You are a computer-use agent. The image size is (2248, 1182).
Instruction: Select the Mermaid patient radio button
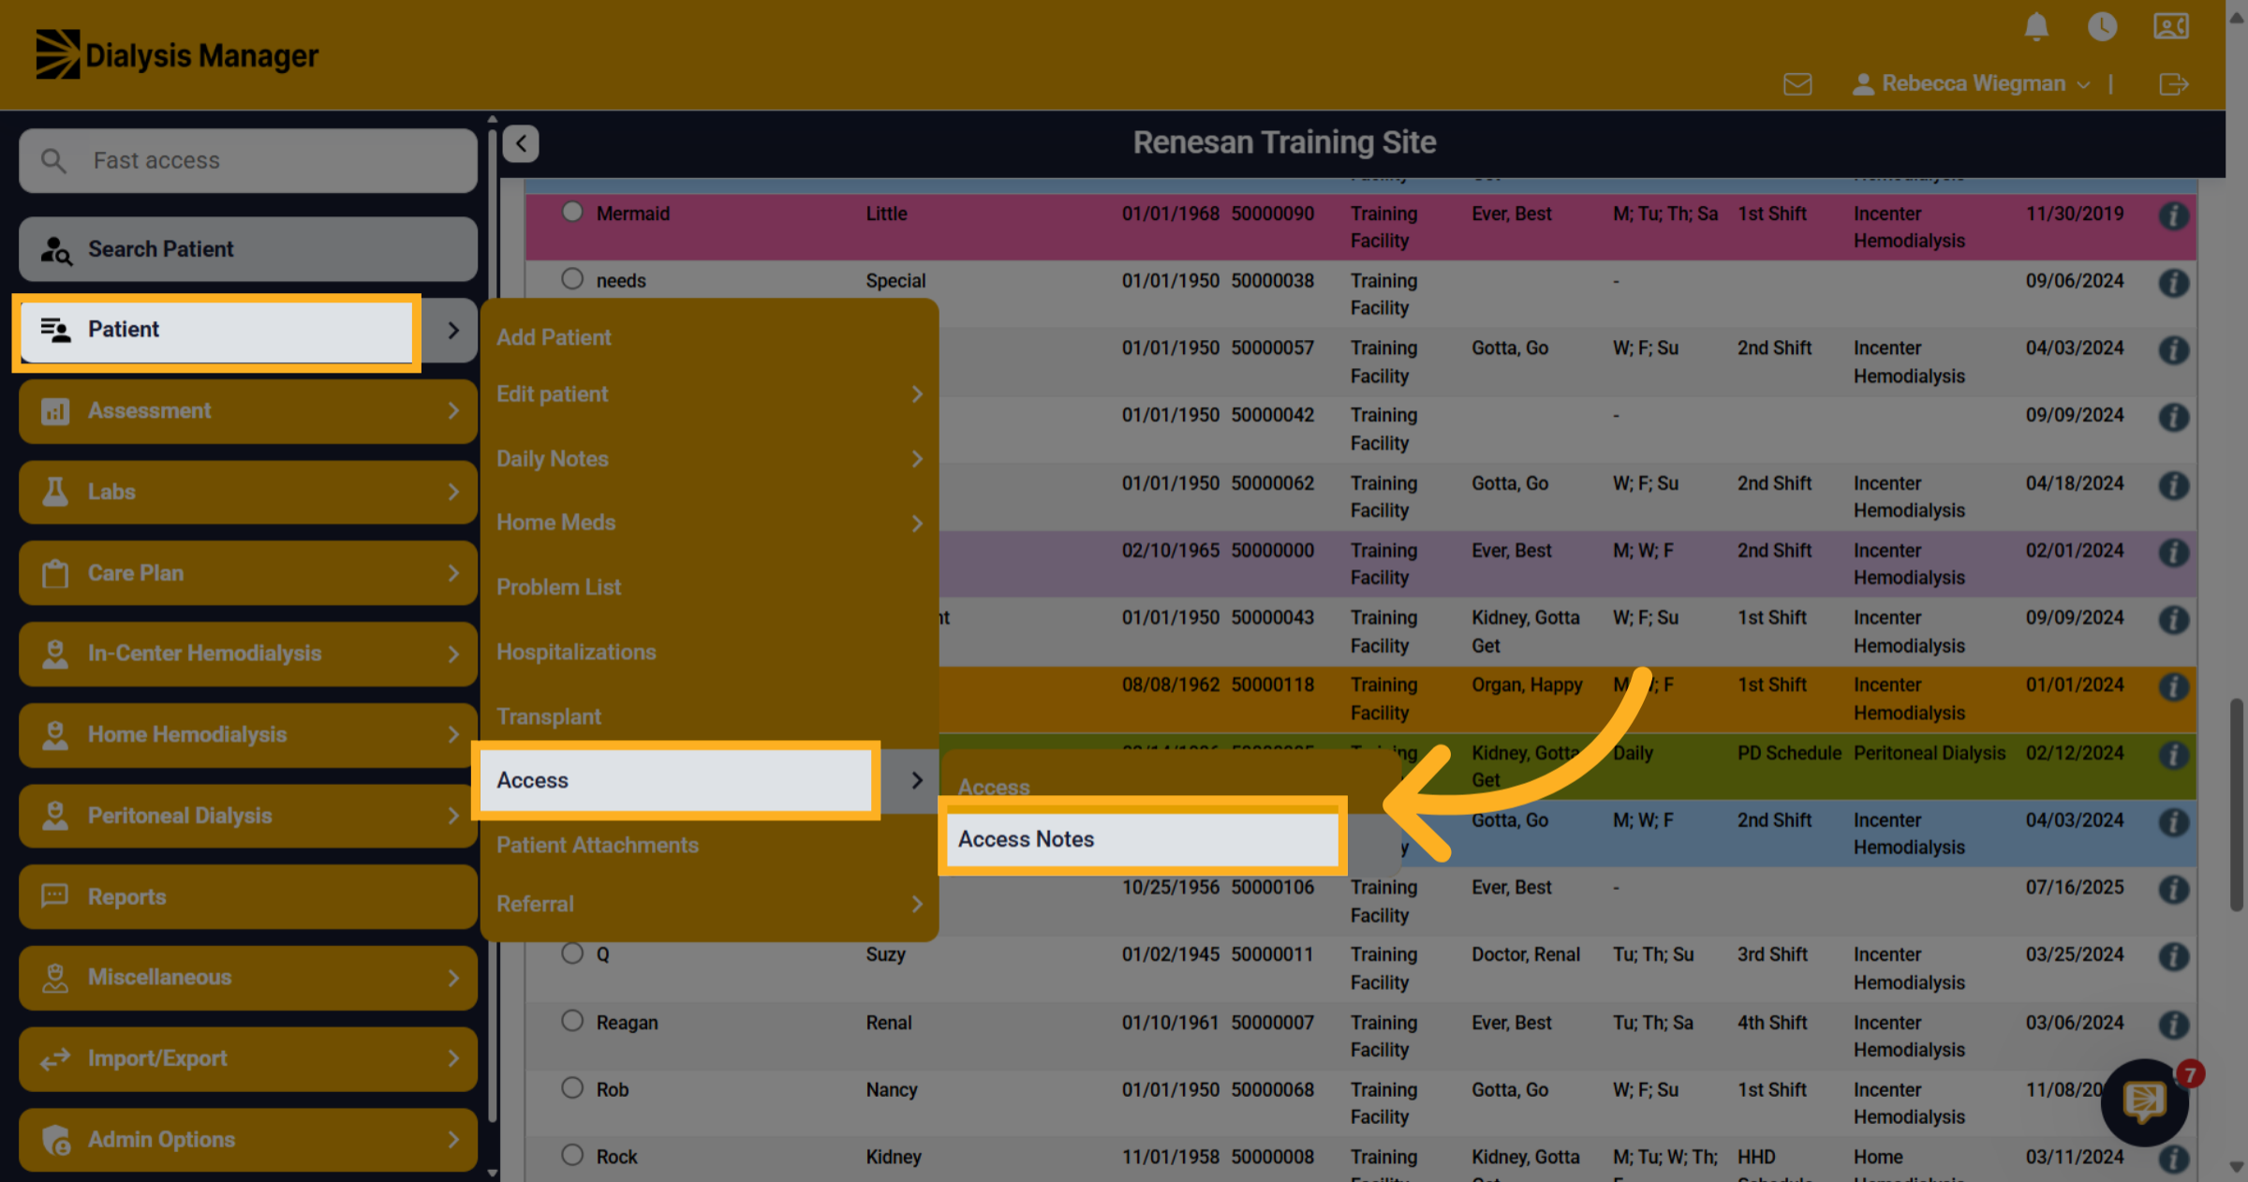(x=572, y=212)
